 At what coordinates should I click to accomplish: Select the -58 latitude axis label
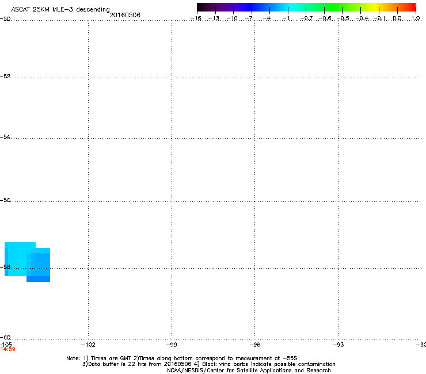click(5, 267)
